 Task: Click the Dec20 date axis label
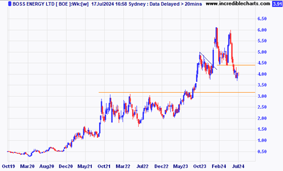tap(66, 166)
